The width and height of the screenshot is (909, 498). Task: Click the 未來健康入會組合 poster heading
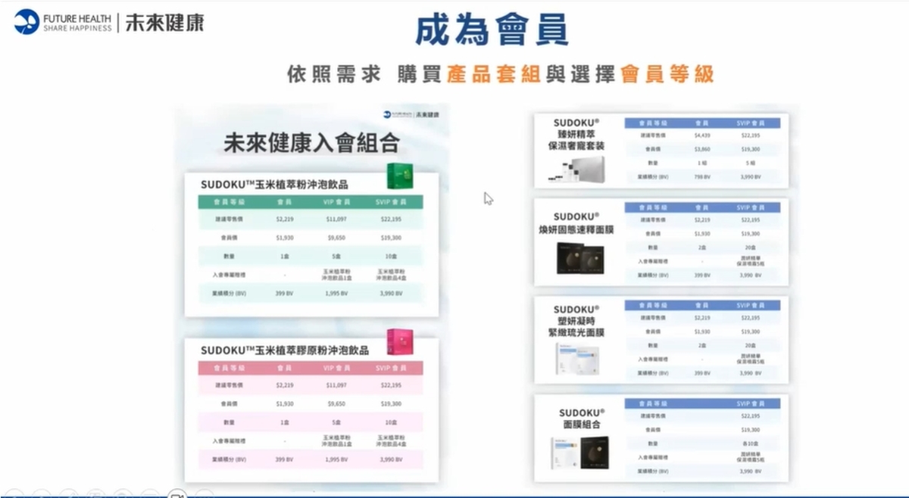pos(311,143)
